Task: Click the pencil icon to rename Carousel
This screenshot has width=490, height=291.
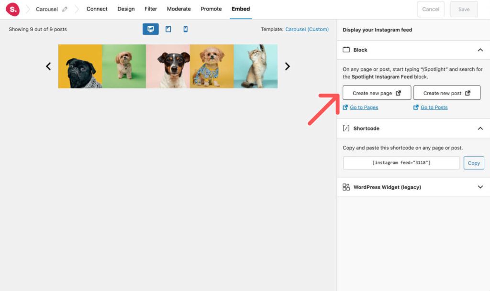Action: tap(66, 9)
